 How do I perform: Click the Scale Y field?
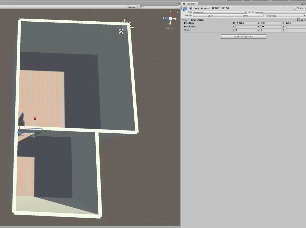[271, 30]
